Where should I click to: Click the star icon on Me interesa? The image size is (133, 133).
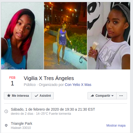point(9,96)
